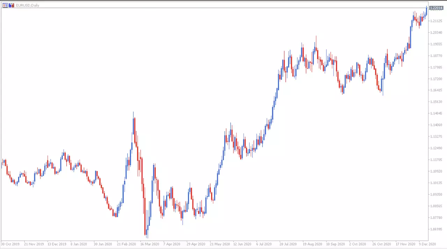
Task: Open the one-click trading panel icon
Action: click(x=5, y=5)
